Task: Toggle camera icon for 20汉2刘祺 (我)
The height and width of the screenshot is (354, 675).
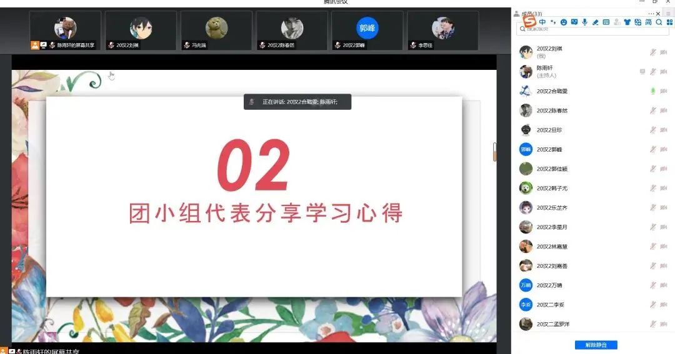Action: 663,52
